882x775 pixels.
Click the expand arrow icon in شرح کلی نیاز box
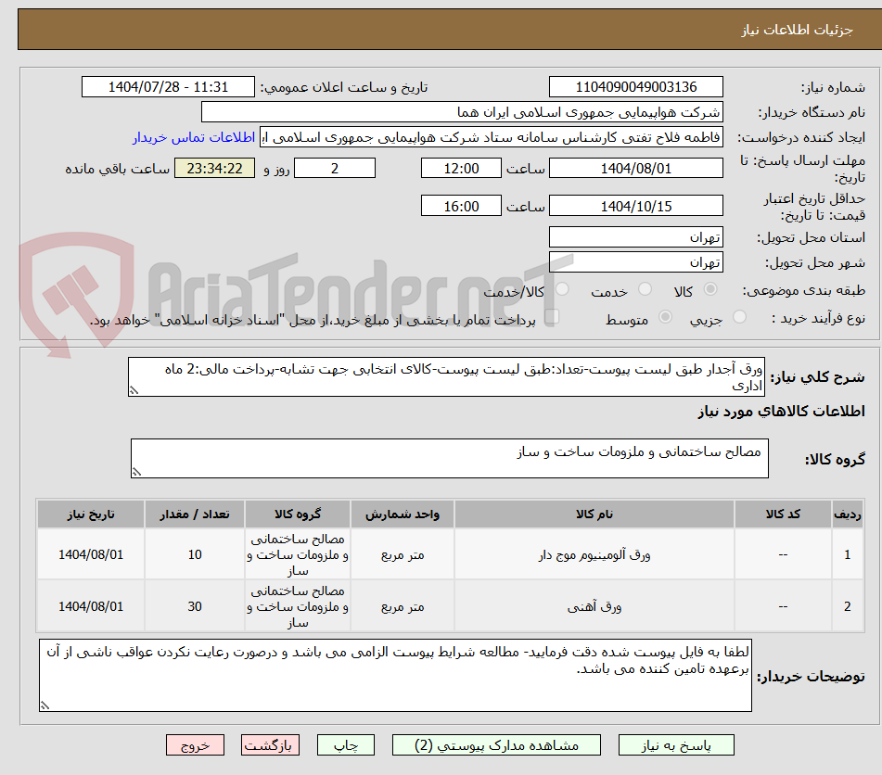133,389
